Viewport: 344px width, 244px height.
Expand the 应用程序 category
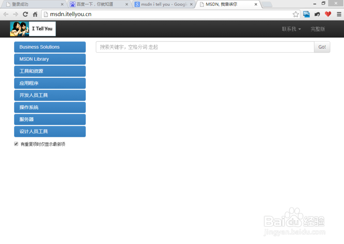(50, 83)
